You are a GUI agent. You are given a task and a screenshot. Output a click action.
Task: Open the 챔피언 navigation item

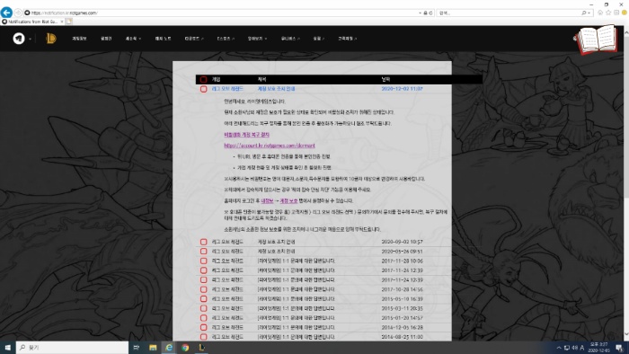coord(106,39)
